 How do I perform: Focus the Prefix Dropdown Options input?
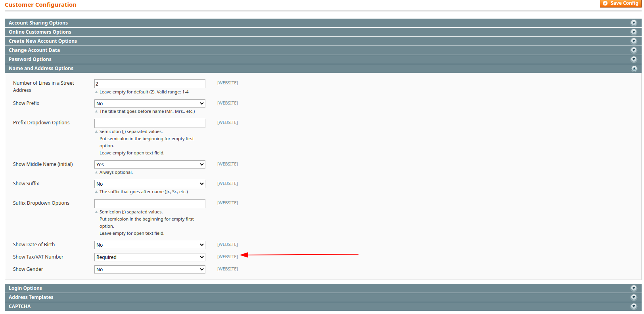click(150, 123)
